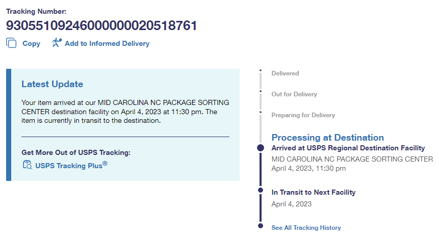
Task: Click Arrived at USPS Regional Destination Facility
Action: click(348, 148)
